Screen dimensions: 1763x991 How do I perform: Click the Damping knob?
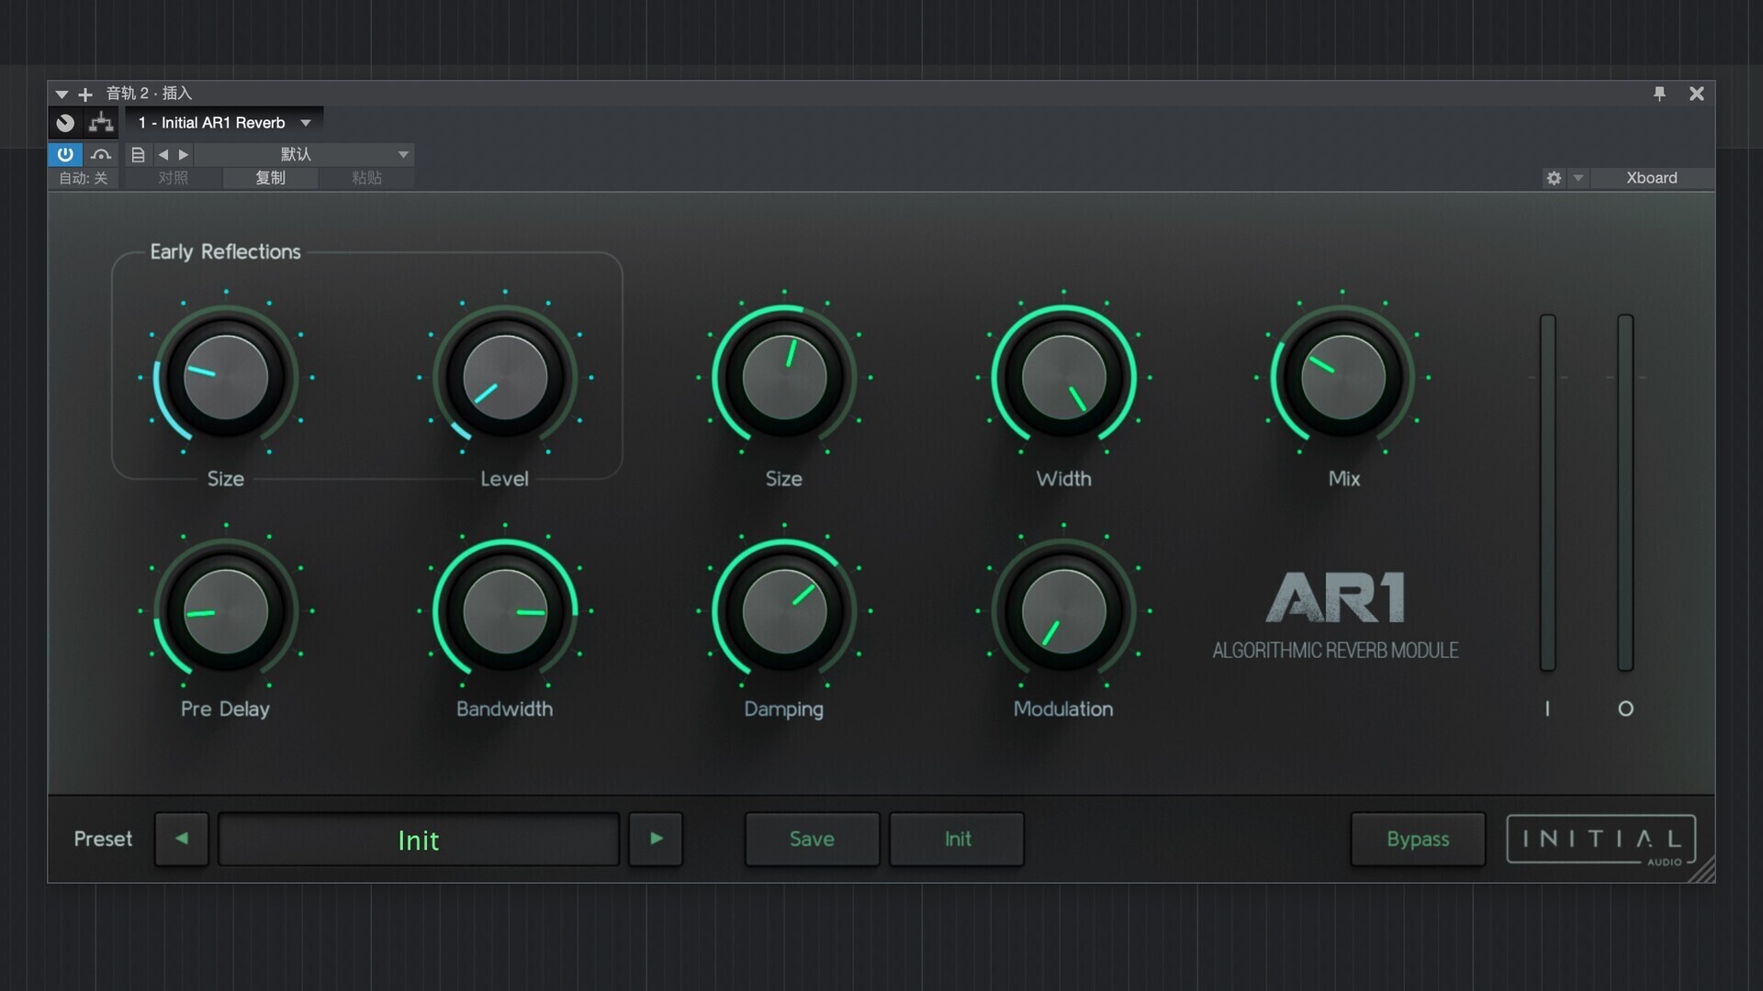coord(784,611)
